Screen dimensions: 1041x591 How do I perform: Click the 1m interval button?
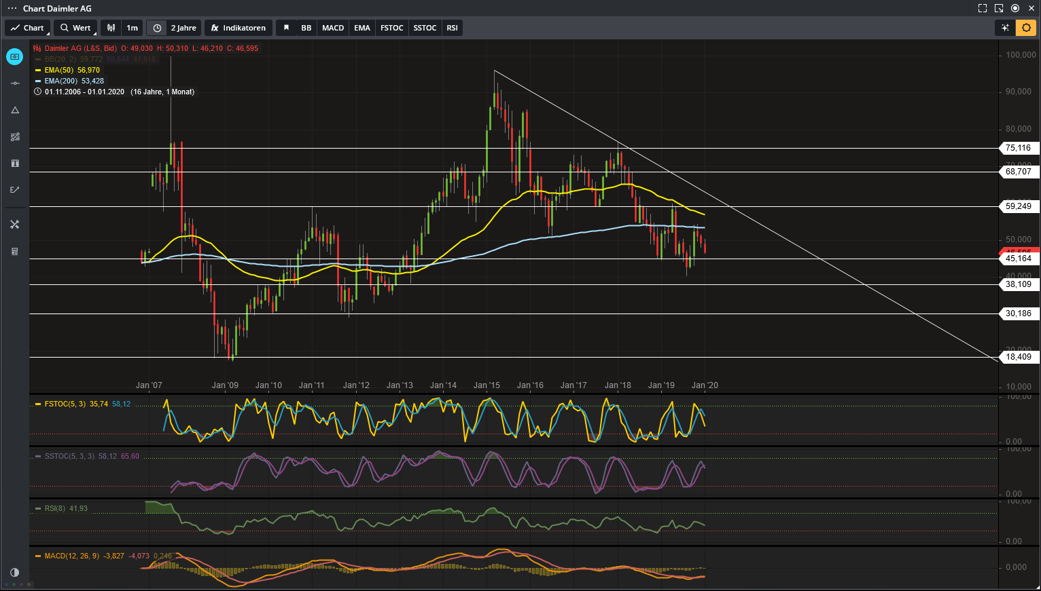pos(132,28)
